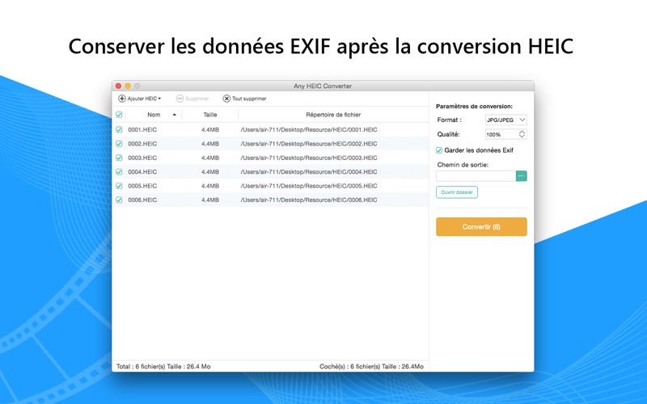The width and height of the screenshot is (647, 404).
Task: Click the 4.4MB size of 0001.HEIC
Action: point(210,129)
